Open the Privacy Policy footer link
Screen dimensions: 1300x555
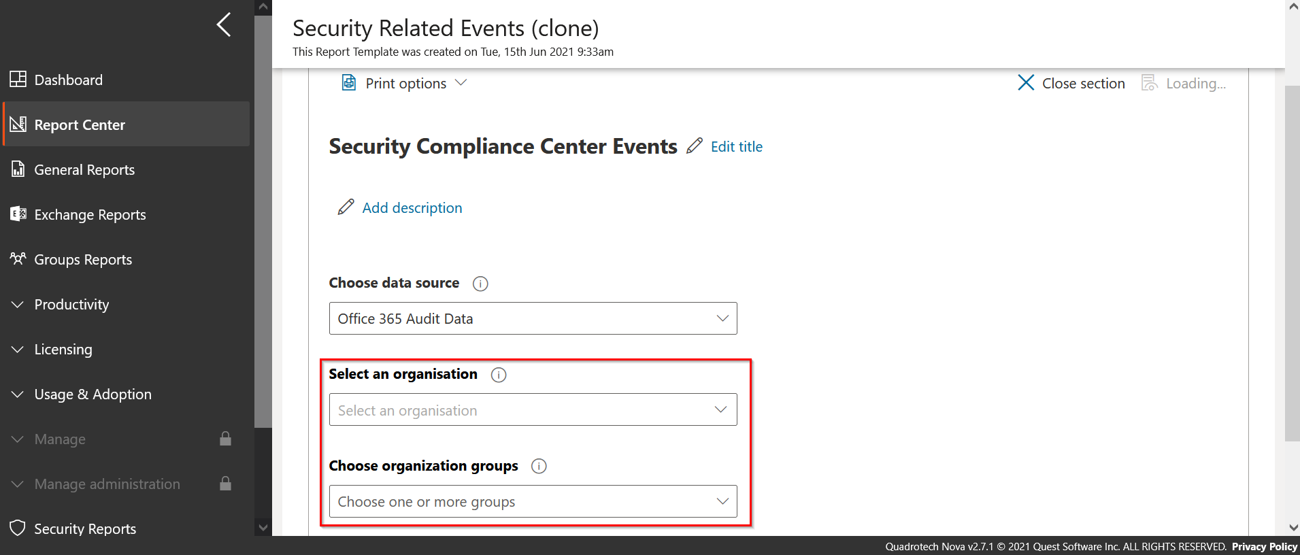pos(1264,547)
